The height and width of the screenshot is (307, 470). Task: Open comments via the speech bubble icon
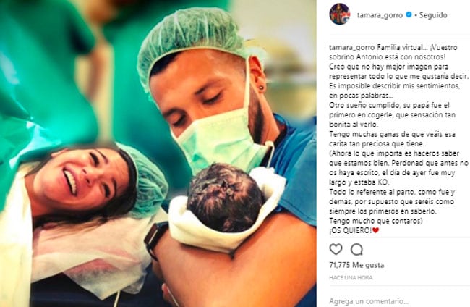tap(357, 249)
